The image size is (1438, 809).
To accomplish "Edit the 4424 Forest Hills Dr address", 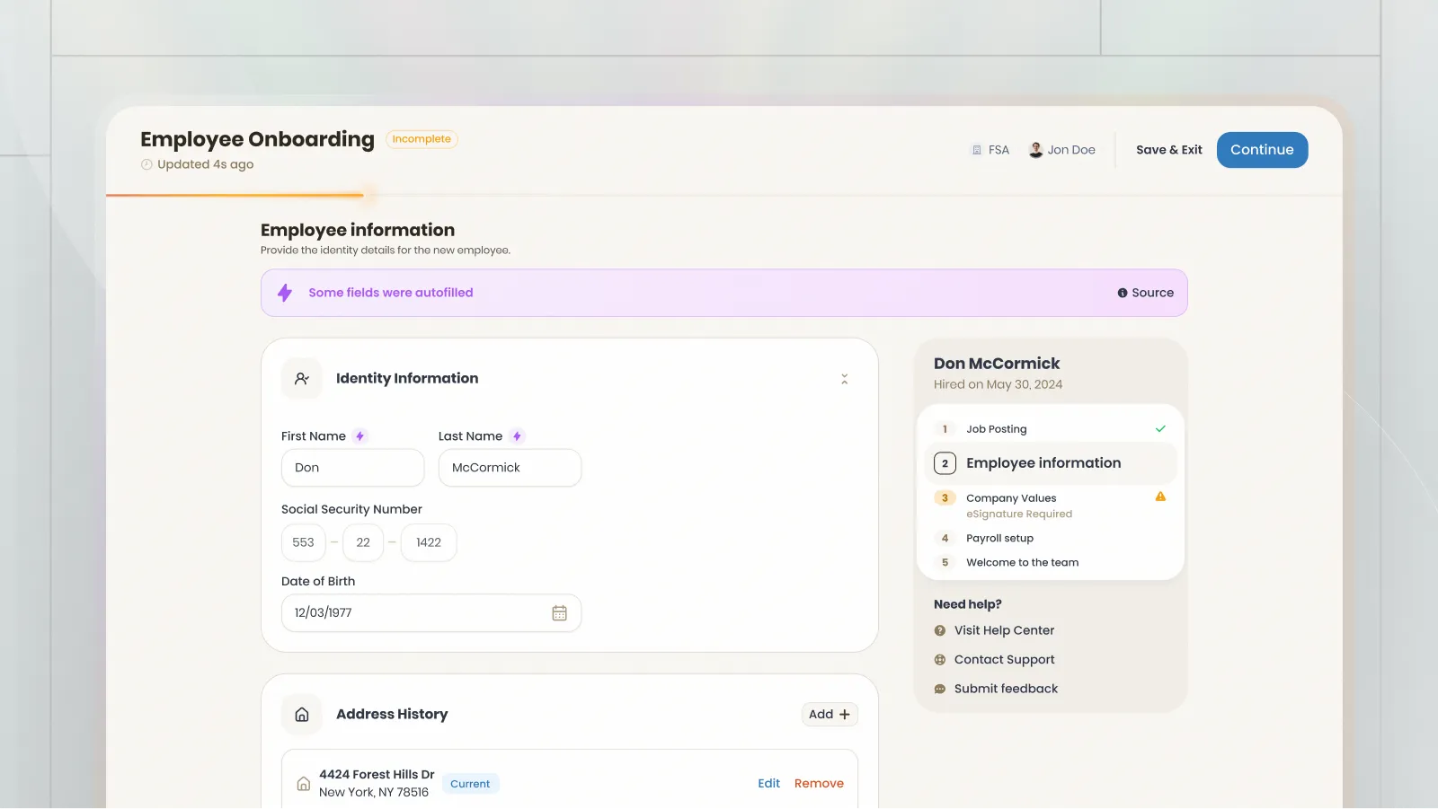I will click(x=768, y=784).
